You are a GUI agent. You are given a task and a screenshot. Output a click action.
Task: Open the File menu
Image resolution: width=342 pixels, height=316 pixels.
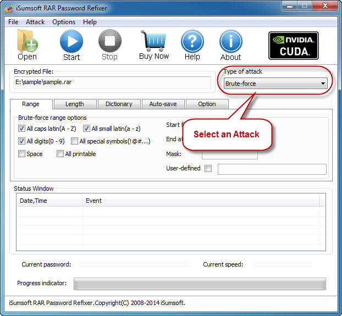(x=13, y=22)
